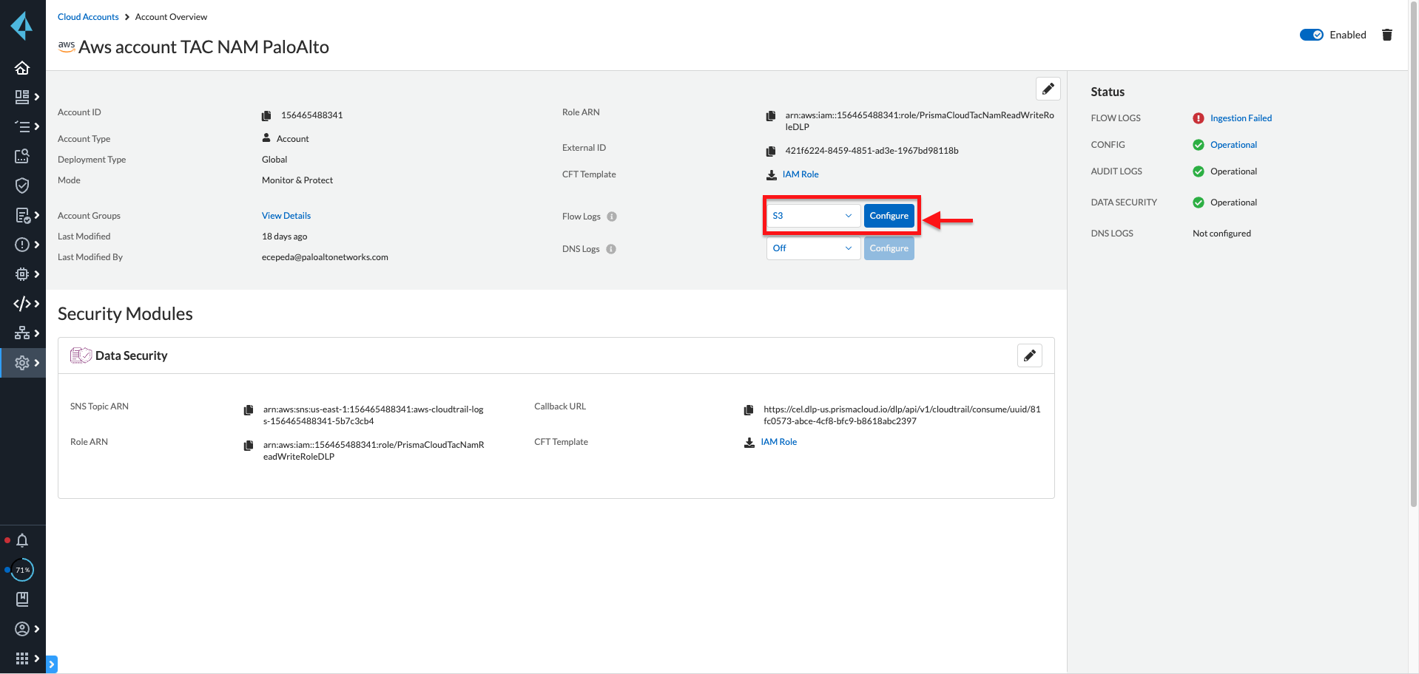Copy the External ID value
The height and width of the screenshot is (674, 1419).
771,151
